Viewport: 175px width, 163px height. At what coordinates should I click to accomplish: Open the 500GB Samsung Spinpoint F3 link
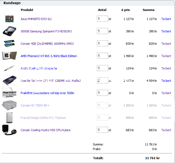pos(46,31)
